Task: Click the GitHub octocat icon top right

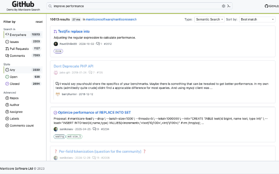Action: (x=266, y=6)
